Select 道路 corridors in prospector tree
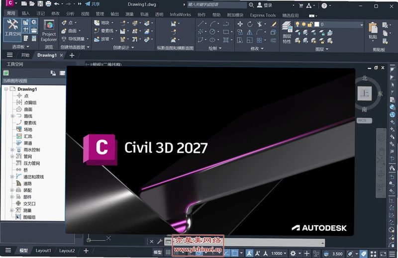398x258 pixels. 27,183
